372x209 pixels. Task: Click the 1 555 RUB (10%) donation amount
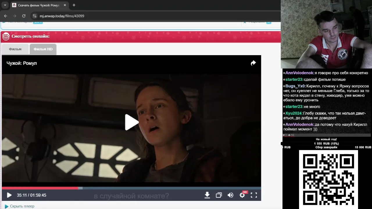pos(326,144)
